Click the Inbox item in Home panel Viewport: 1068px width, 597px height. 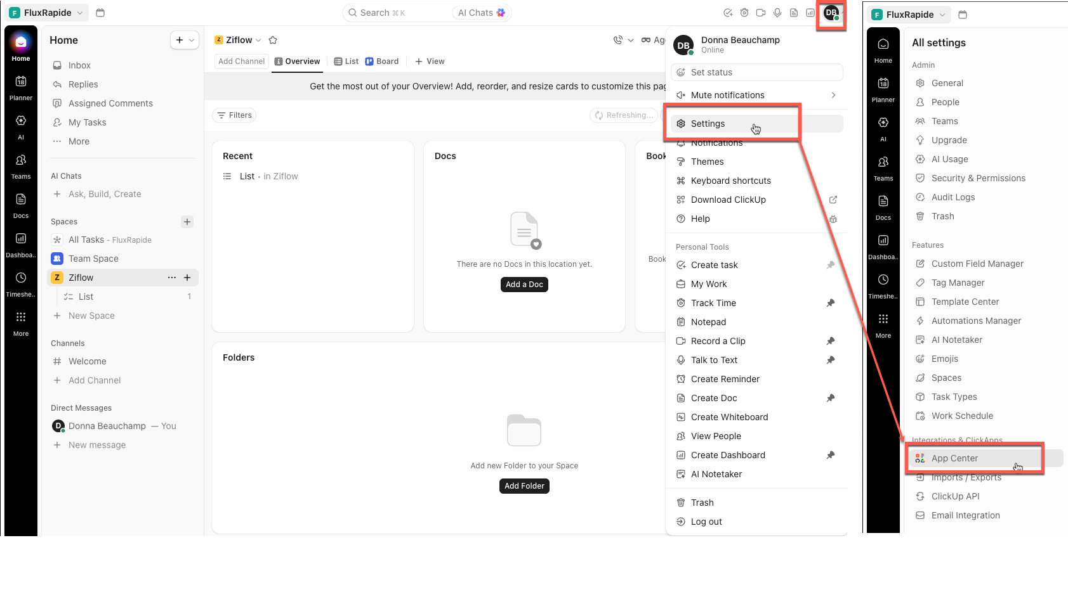click(122, 65)
